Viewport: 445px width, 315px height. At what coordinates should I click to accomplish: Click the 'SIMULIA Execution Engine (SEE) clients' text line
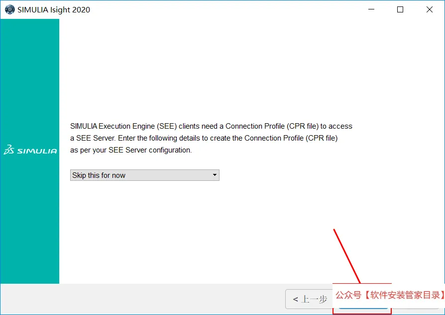coord(211,126)
